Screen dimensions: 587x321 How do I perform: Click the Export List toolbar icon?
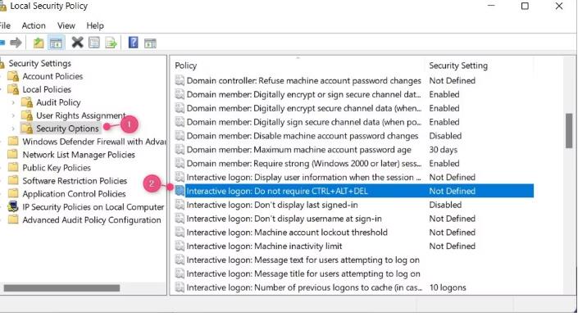tap(111, 43)
